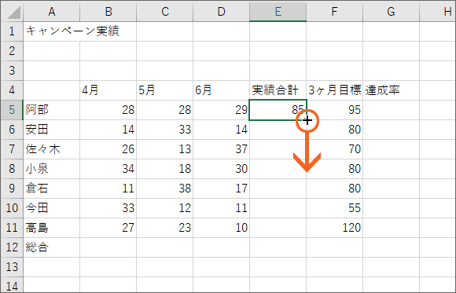This screenshot has height=293, width=456.
Task: Click the 4月 header cell
Action: pos(108,90)
